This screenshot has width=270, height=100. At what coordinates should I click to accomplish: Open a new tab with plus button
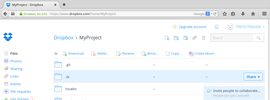[64, 5]
